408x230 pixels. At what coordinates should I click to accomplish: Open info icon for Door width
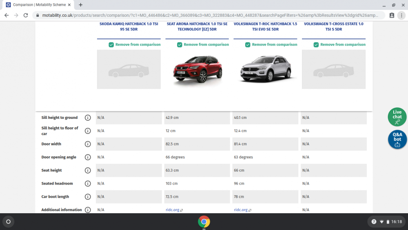click(x=88, y=144)
